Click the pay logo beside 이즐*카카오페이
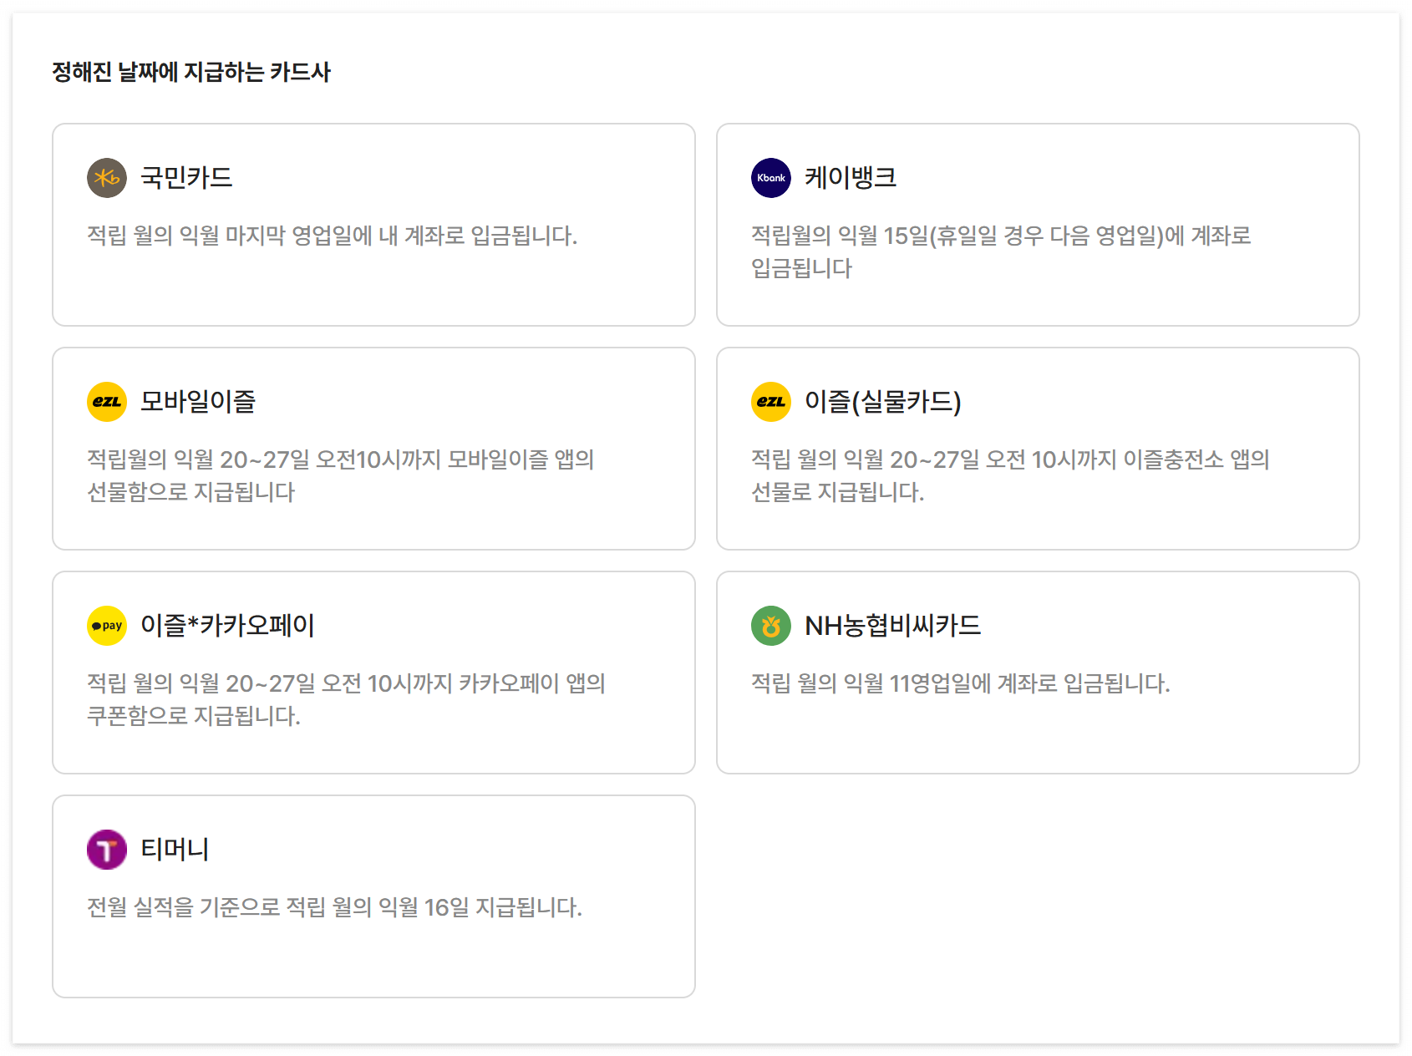 (x=106, y=625)
